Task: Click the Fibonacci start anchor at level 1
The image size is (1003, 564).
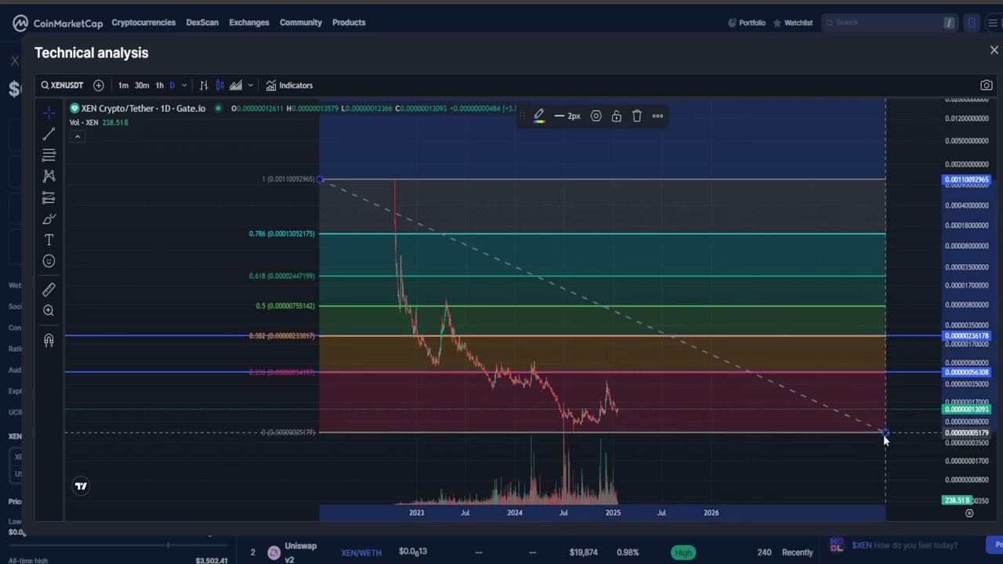Action: (320, 179)
